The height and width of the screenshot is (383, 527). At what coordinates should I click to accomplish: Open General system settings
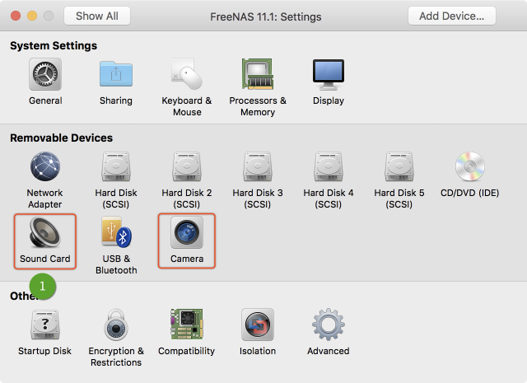[x=45, y=76]
